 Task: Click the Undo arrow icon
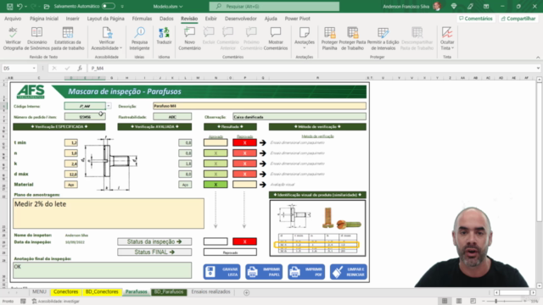pyautogui.click(x=20, y=6)
